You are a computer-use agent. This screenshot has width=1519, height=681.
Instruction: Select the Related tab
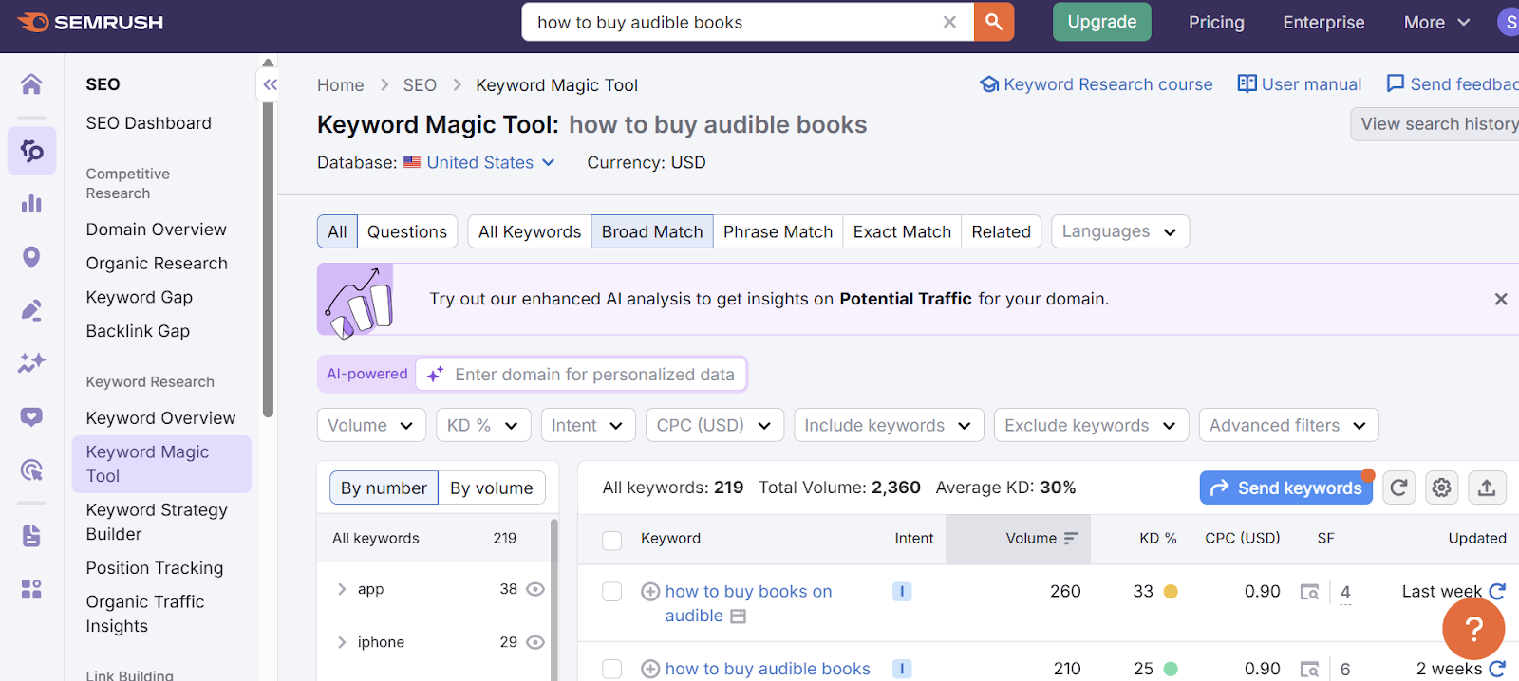click(x=1001, y=231)
